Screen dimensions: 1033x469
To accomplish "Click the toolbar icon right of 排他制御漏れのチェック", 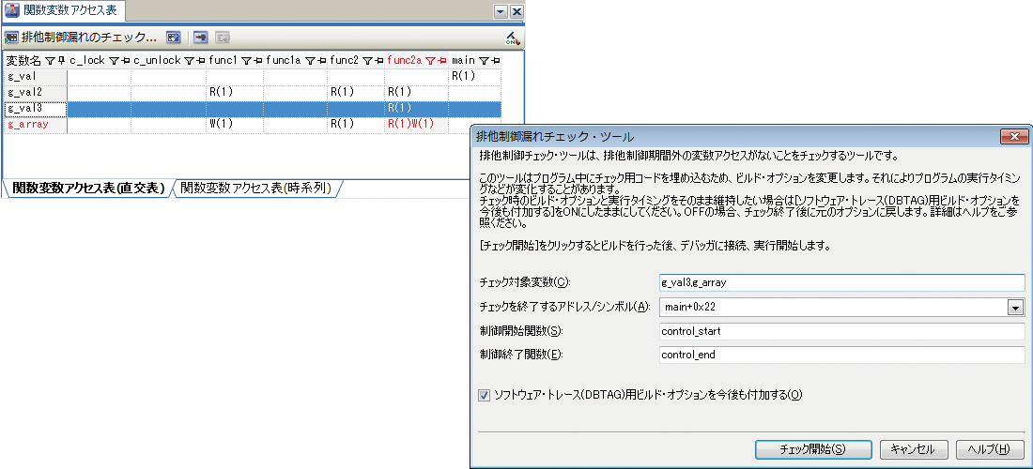I will (173, 38).
